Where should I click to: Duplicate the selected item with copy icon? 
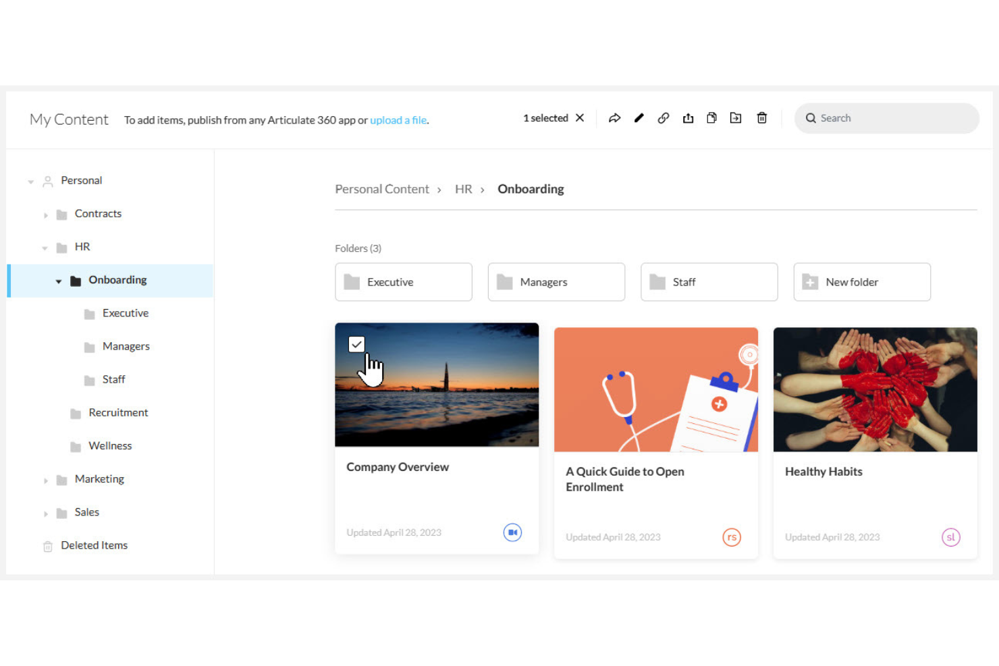coord(711,118)
